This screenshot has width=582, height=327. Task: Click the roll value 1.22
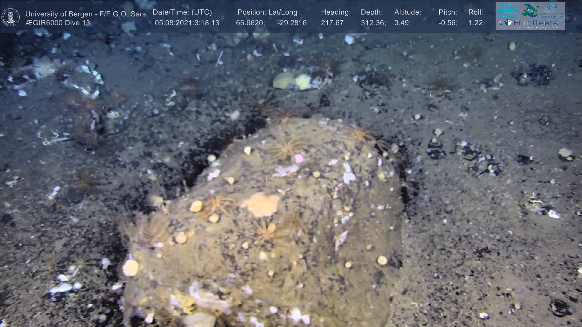(x=476, y=23)
